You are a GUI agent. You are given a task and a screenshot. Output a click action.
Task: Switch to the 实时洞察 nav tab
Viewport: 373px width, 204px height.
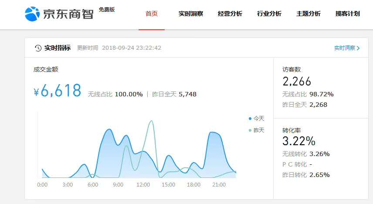[x=191, y=14]
